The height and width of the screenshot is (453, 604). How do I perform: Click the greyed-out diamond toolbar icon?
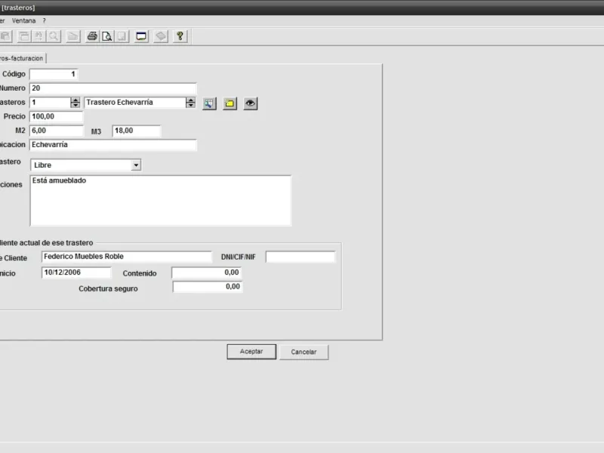pos(161,36)
